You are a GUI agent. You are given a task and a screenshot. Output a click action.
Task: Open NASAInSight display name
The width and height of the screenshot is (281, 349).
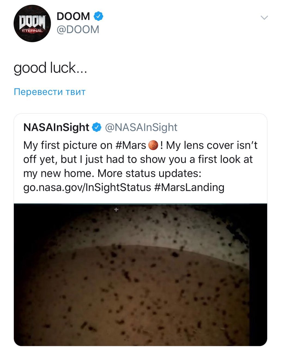56,127
